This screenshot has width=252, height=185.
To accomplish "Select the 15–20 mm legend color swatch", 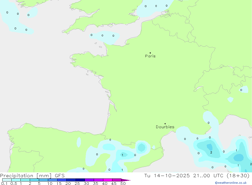I will (x=62, y=180).
